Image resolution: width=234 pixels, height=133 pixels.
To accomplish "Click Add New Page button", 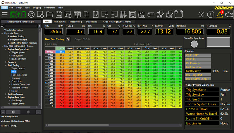I will tap(117, 22).
